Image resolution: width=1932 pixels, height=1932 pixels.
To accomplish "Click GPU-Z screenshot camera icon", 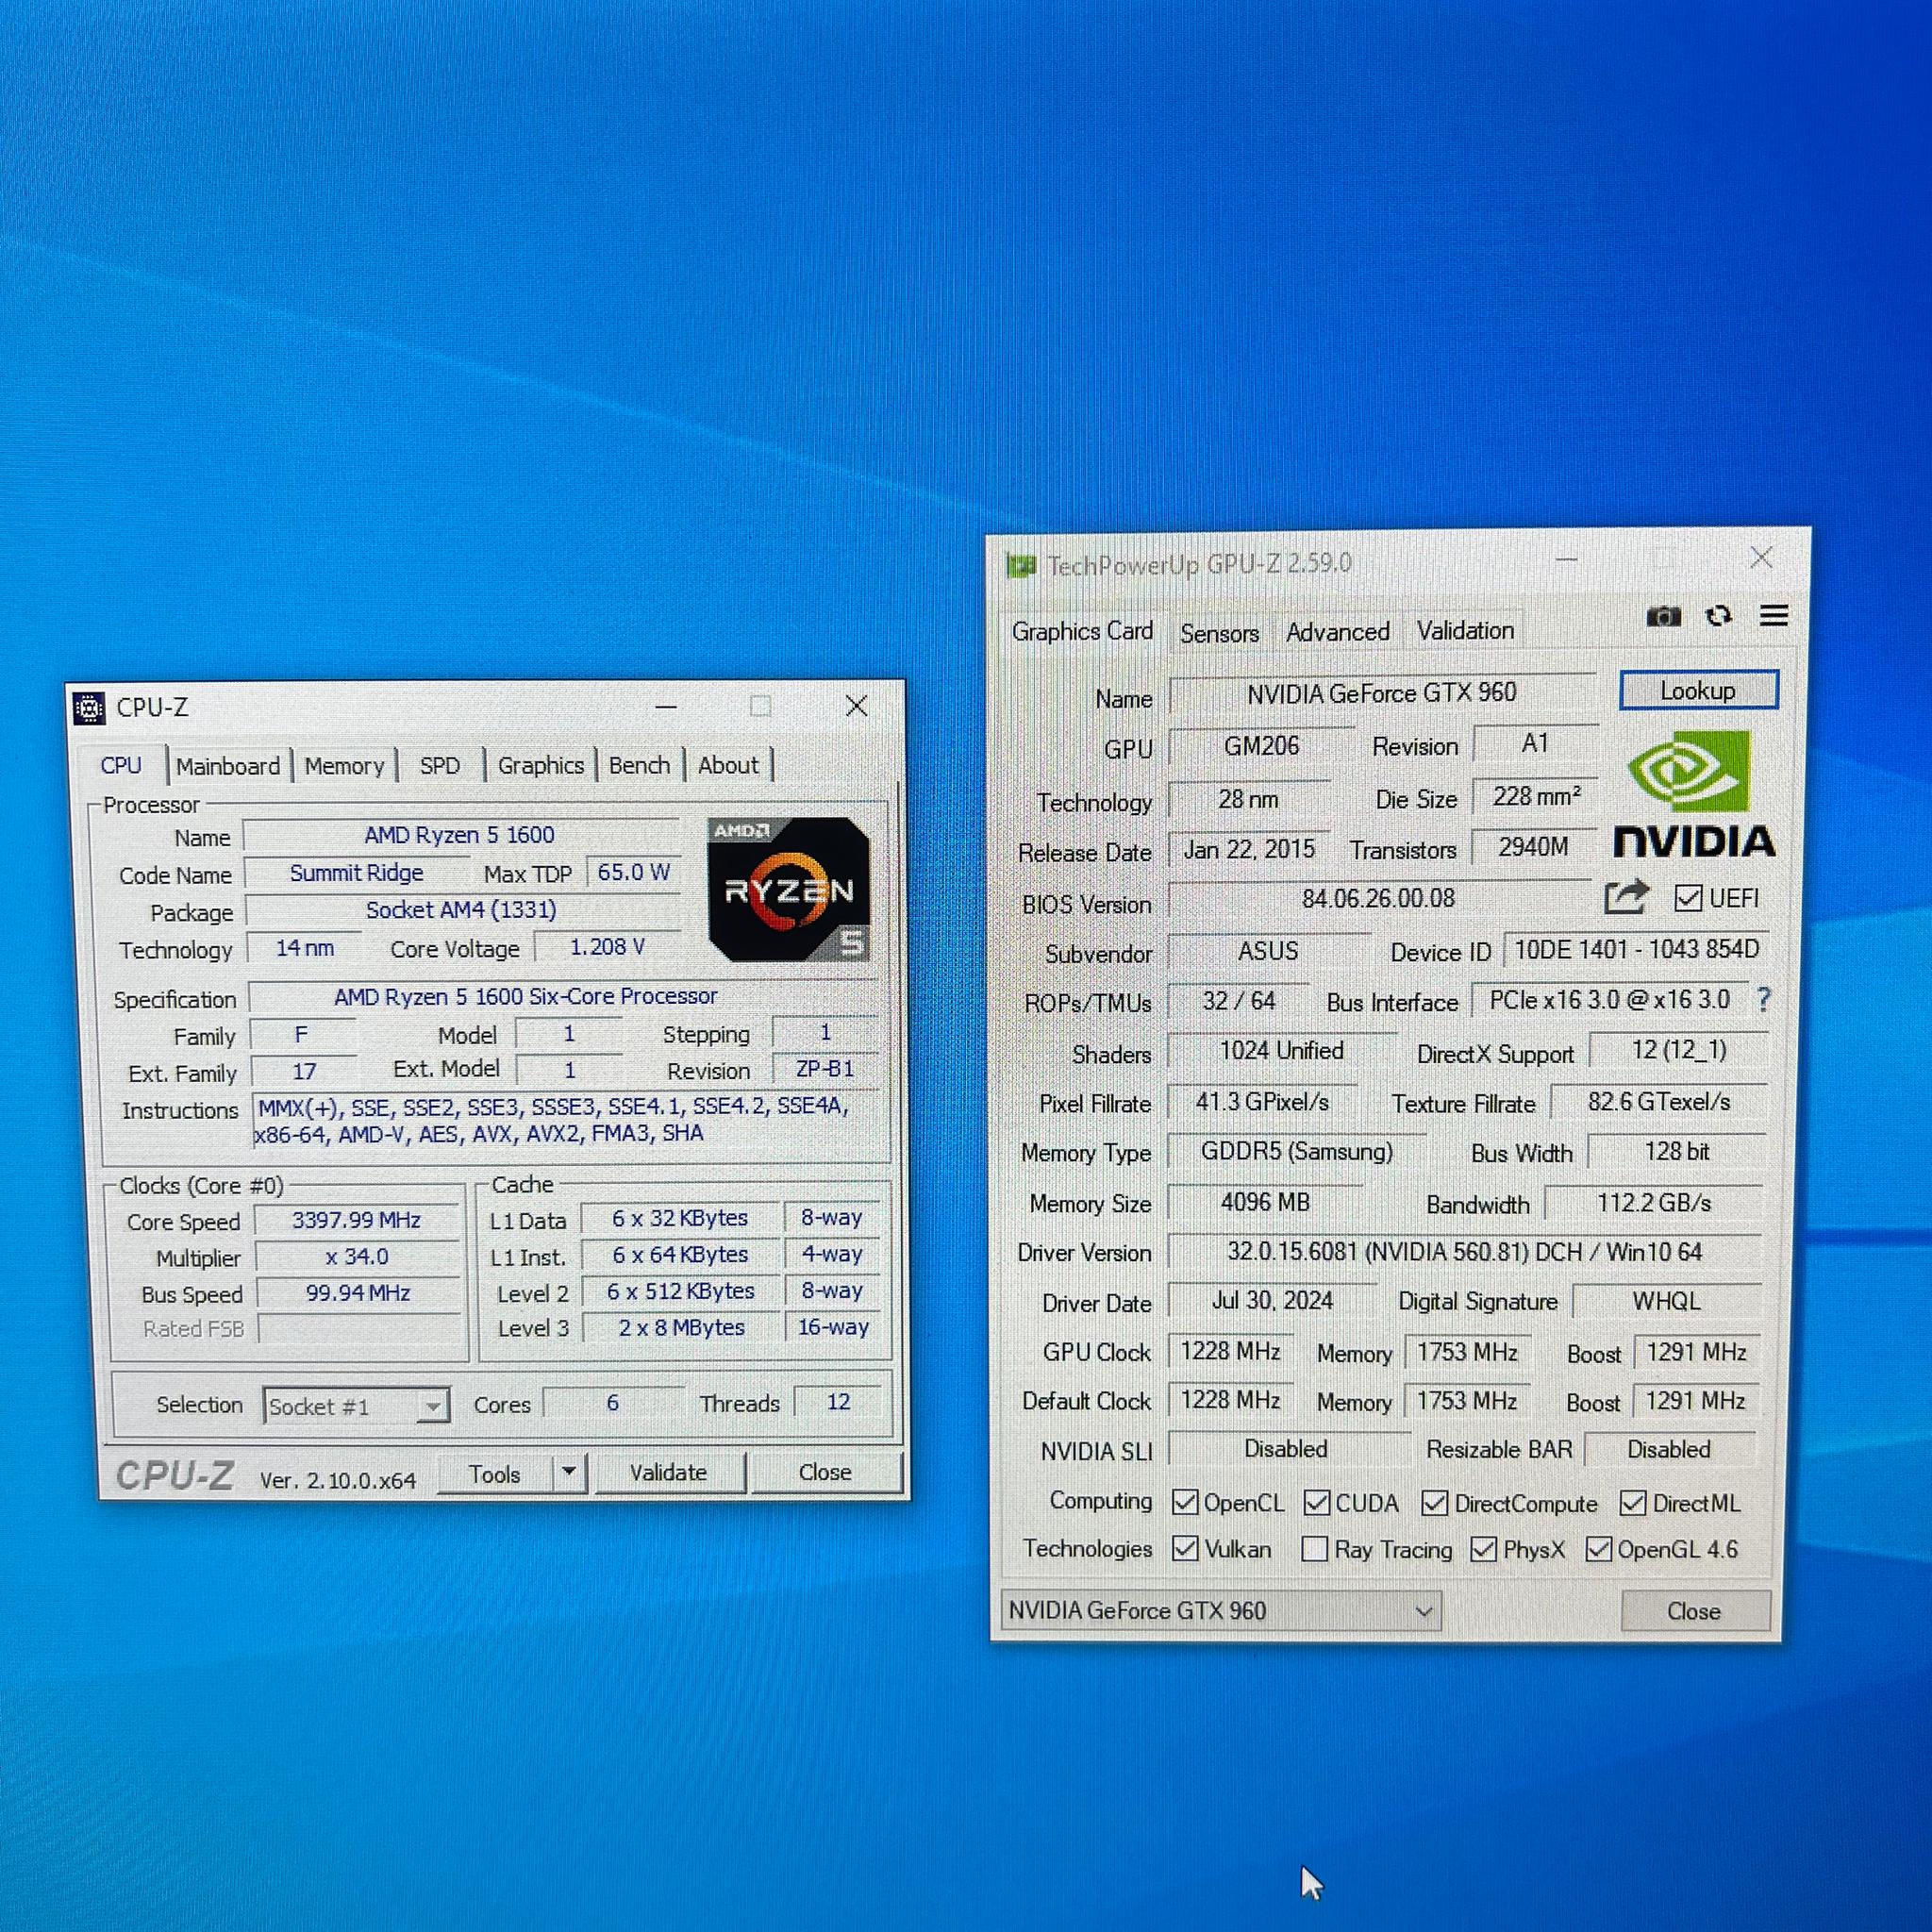I will point(1663,616).
